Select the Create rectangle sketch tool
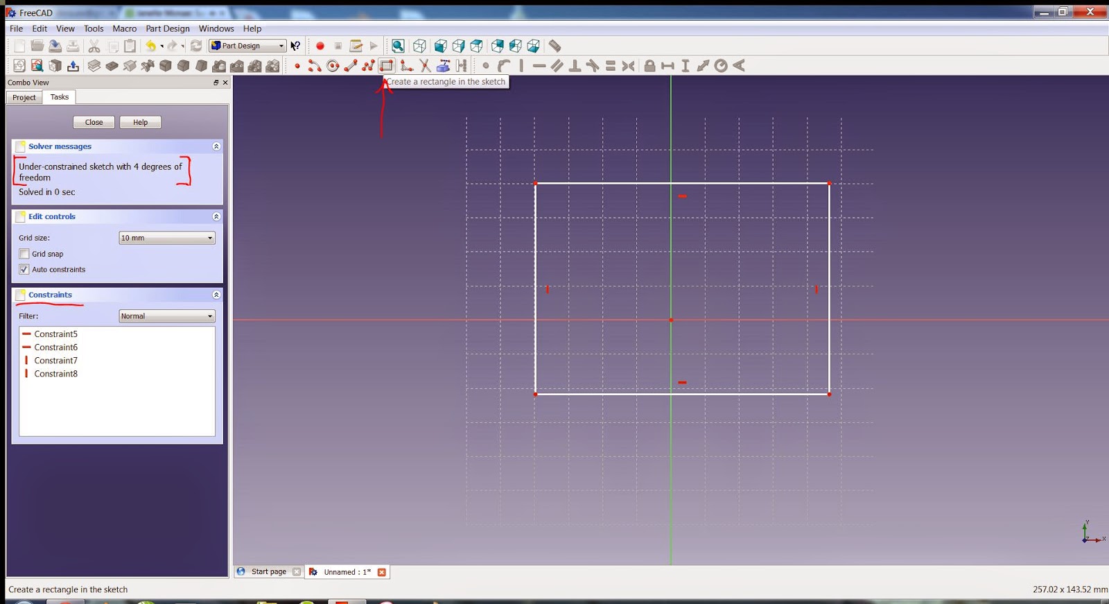Viewport: 1109px width, 604px height. (x=387, y=66)
